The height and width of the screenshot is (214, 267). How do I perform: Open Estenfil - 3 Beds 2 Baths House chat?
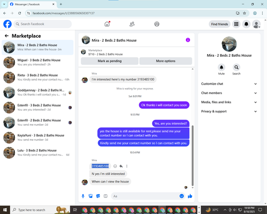[37, 108]
